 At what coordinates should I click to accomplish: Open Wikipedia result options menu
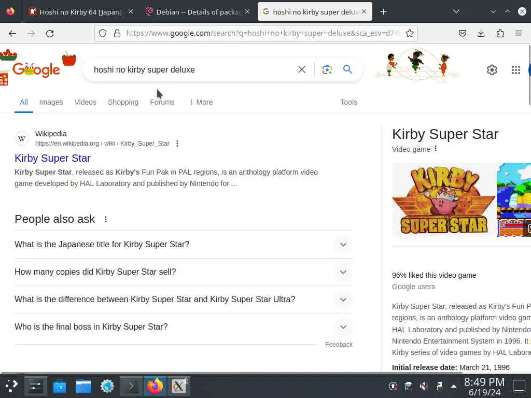[x=177, y=144]
